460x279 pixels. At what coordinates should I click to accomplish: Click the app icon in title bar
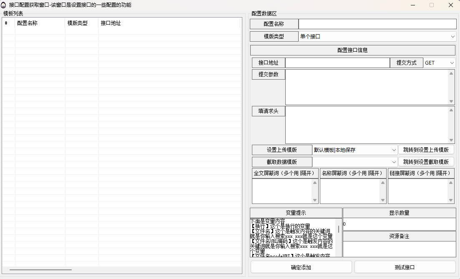(x=4, y=5)
